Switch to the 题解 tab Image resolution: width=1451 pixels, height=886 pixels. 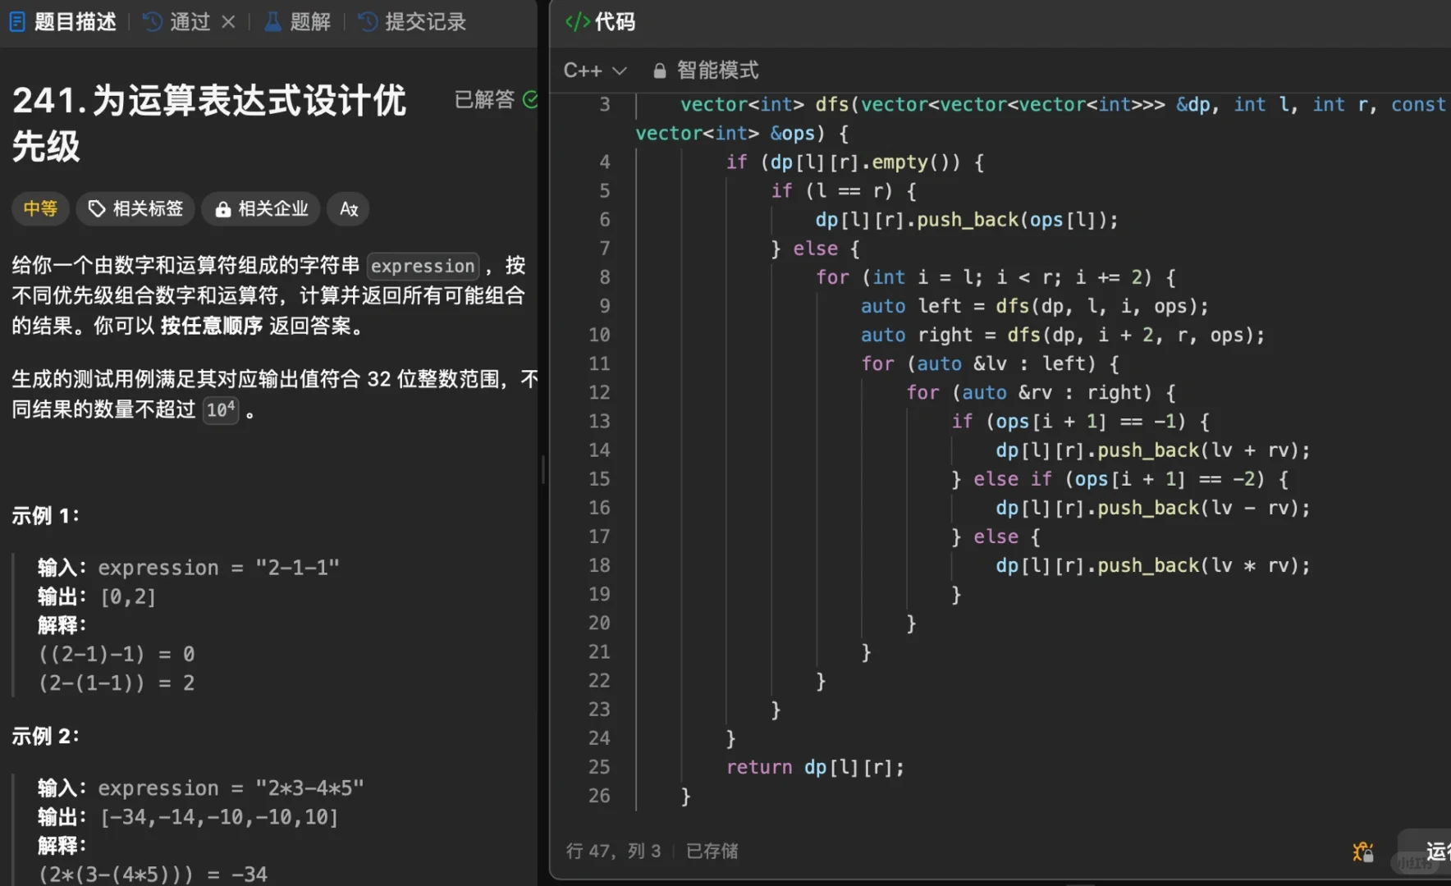[309, 21]
